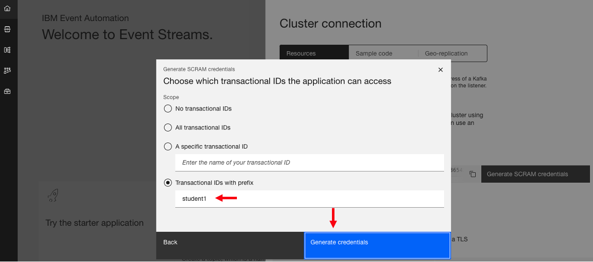Screen dimensions: 593x262
Task: Open Schema registry icon in sidebar
Action: (7, 50)
